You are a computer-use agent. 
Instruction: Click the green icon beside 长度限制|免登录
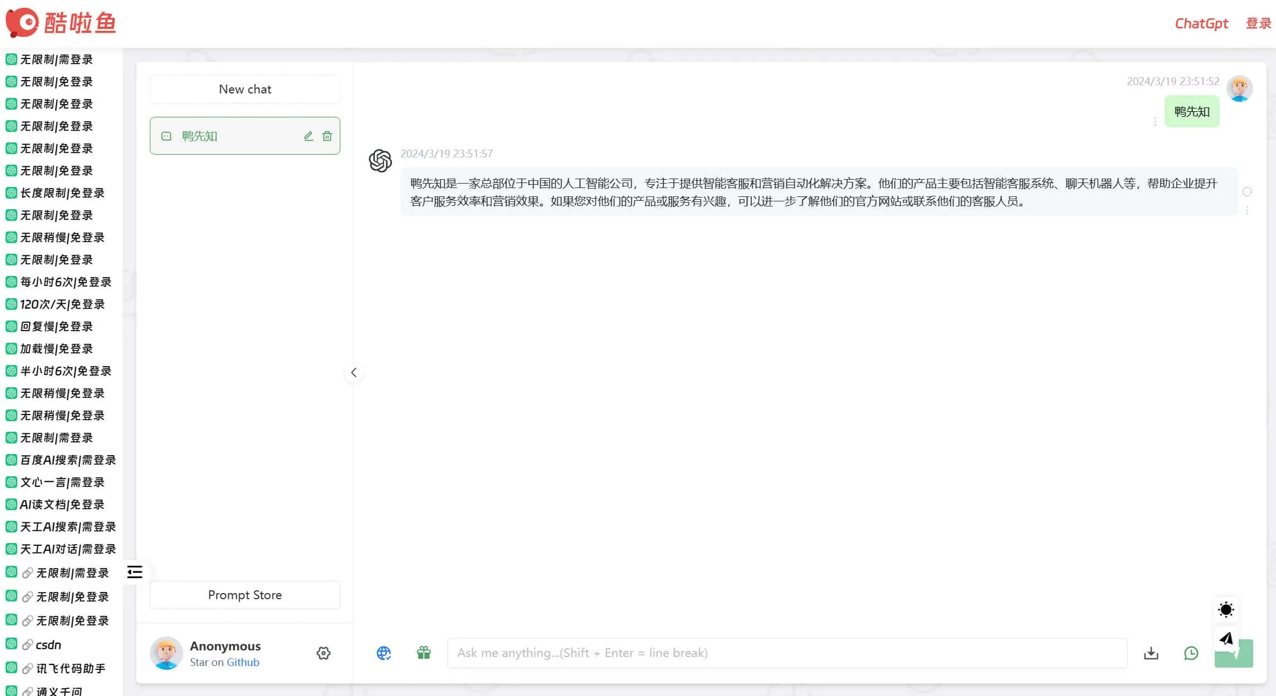[x=11, y=193]
